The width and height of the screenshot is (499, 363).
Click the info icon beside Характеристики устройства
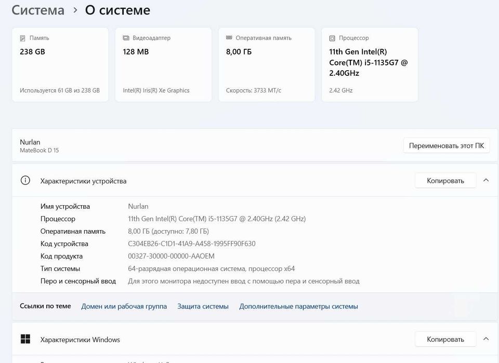point(25,181)
